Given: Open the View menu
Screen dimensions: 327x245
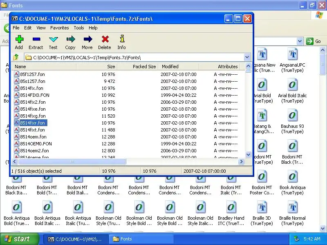Looking at the screenshot, I should pyautogui.click(x=41, y=28).
